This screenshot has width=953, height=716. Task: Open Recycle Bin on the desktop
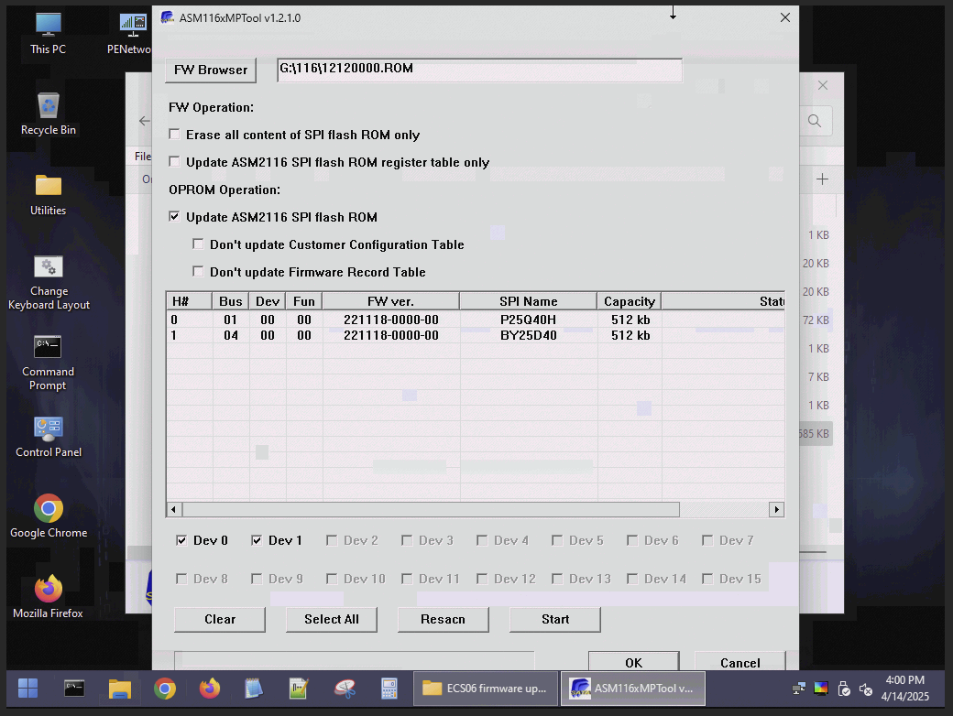[48, 114]
